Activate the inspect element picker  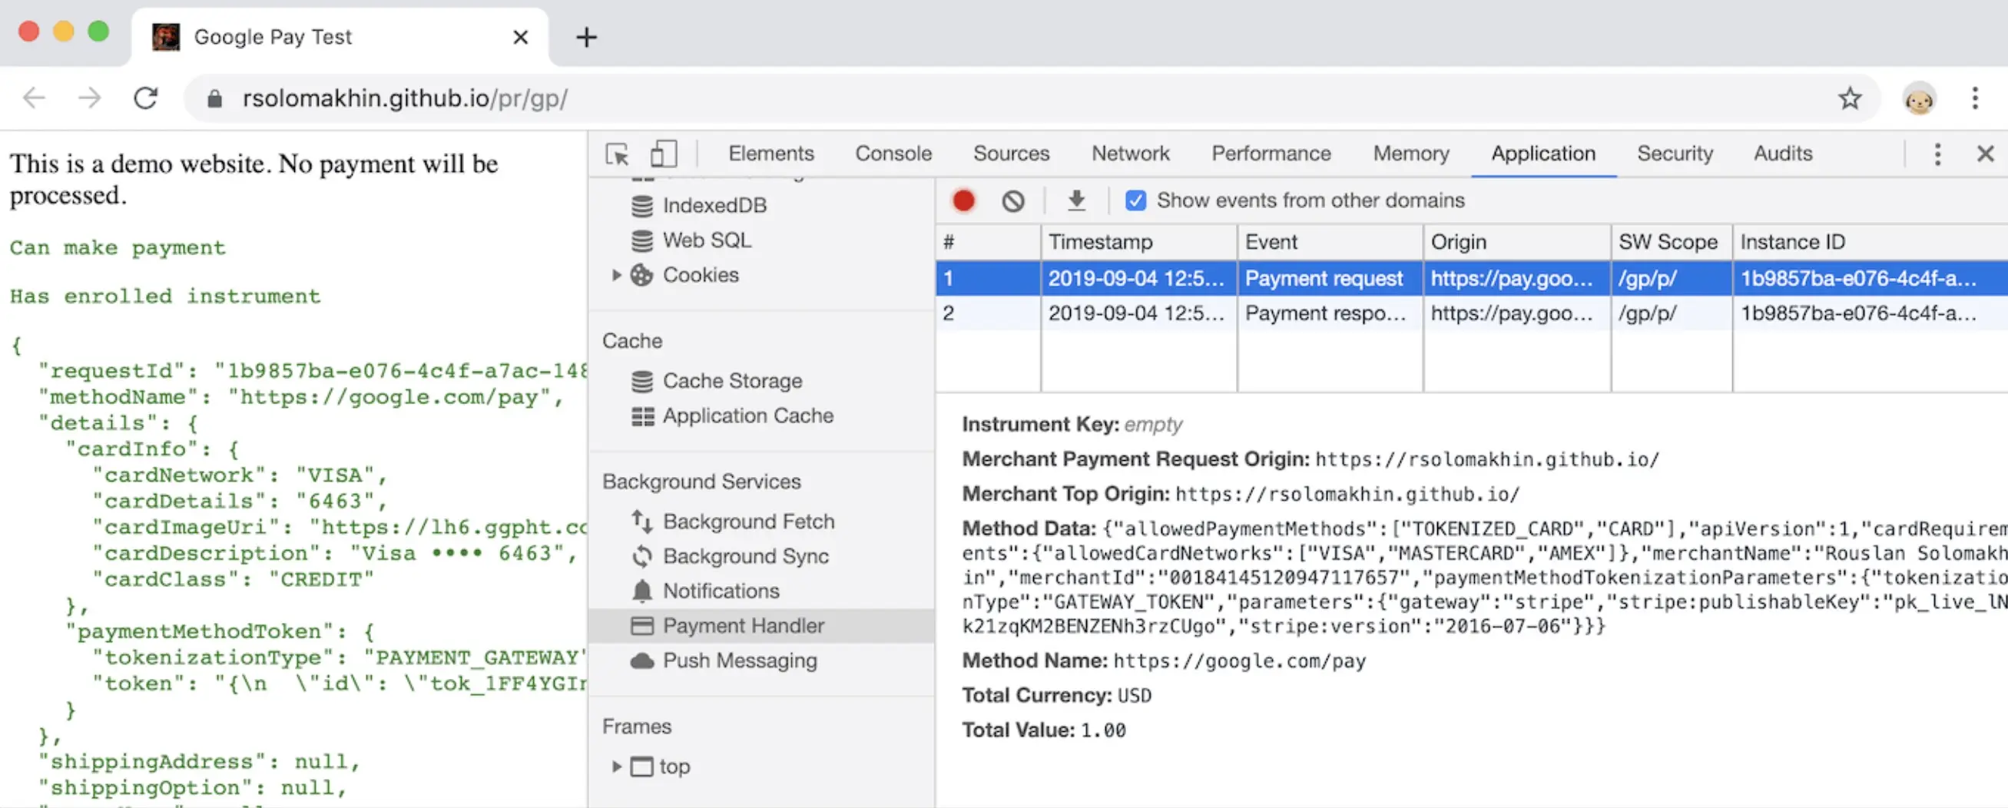point(618,154)
